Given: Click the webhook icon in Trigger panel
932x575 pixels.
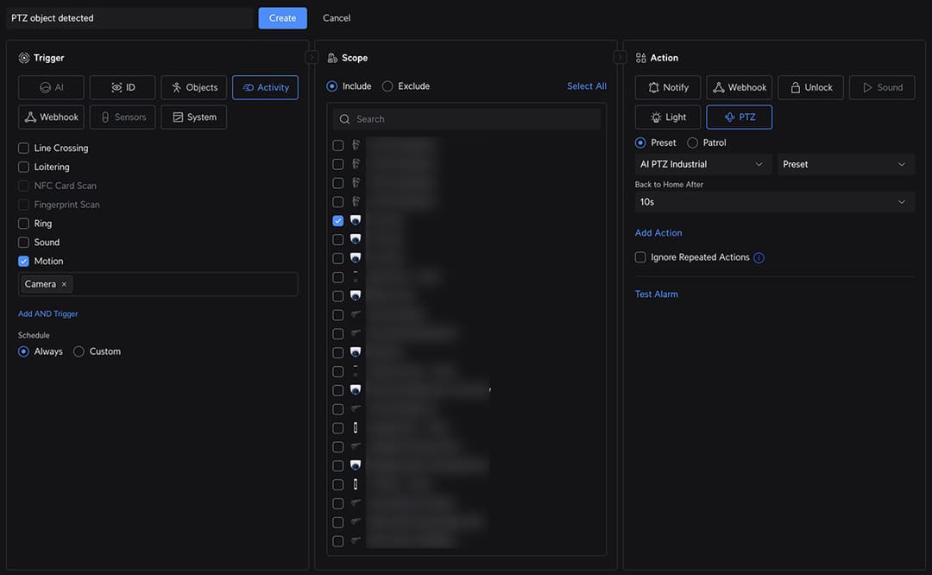Looking at the screenshot, I should coord(30,117).
